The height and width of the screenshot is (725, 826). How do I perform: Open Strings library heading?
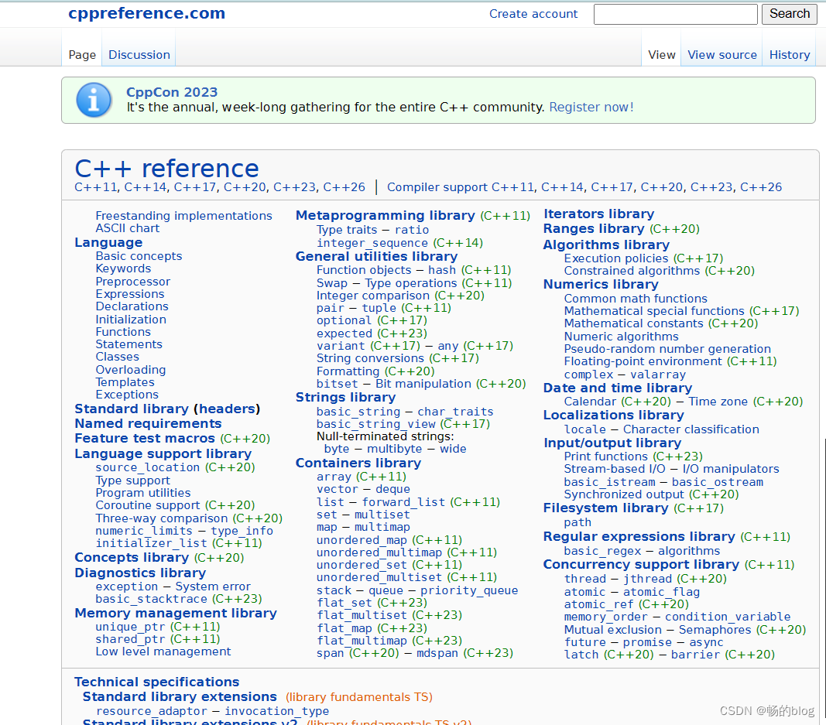(x=345, y=398)
